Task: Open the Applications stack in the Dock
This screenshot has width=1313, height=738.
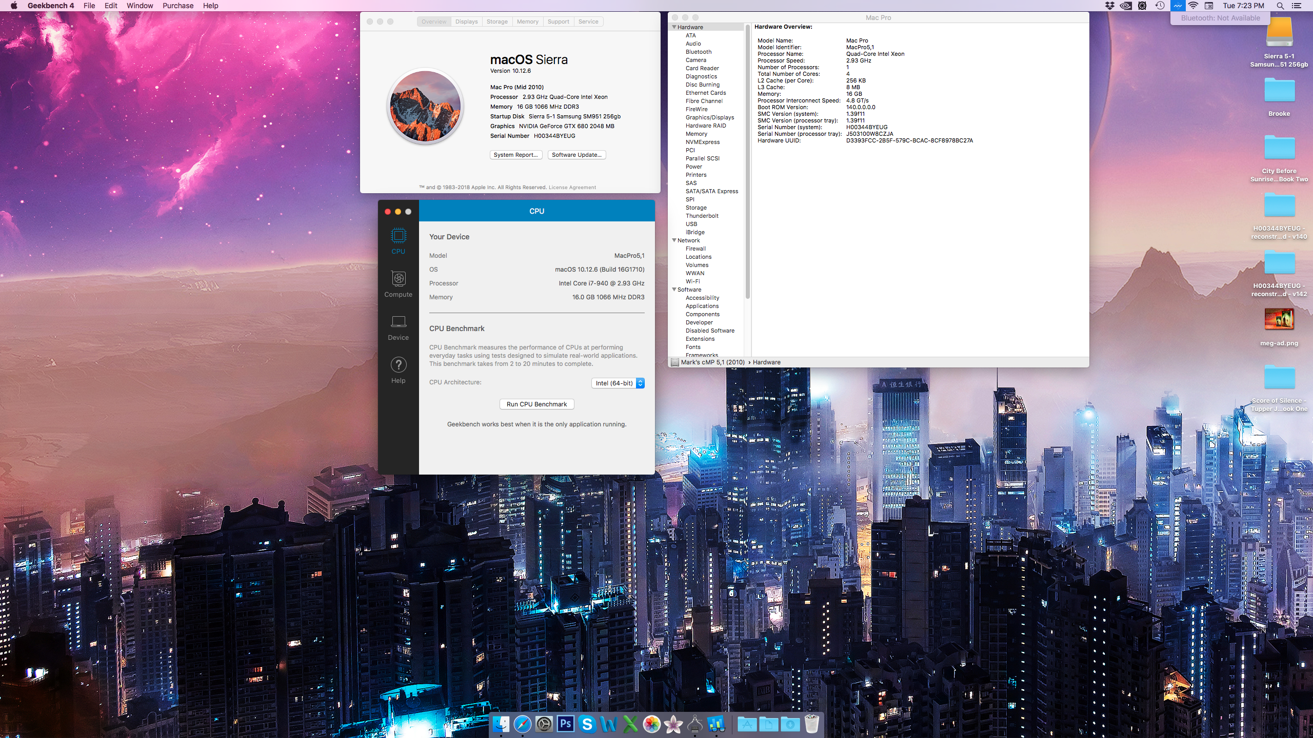Action: pos(747,724)
